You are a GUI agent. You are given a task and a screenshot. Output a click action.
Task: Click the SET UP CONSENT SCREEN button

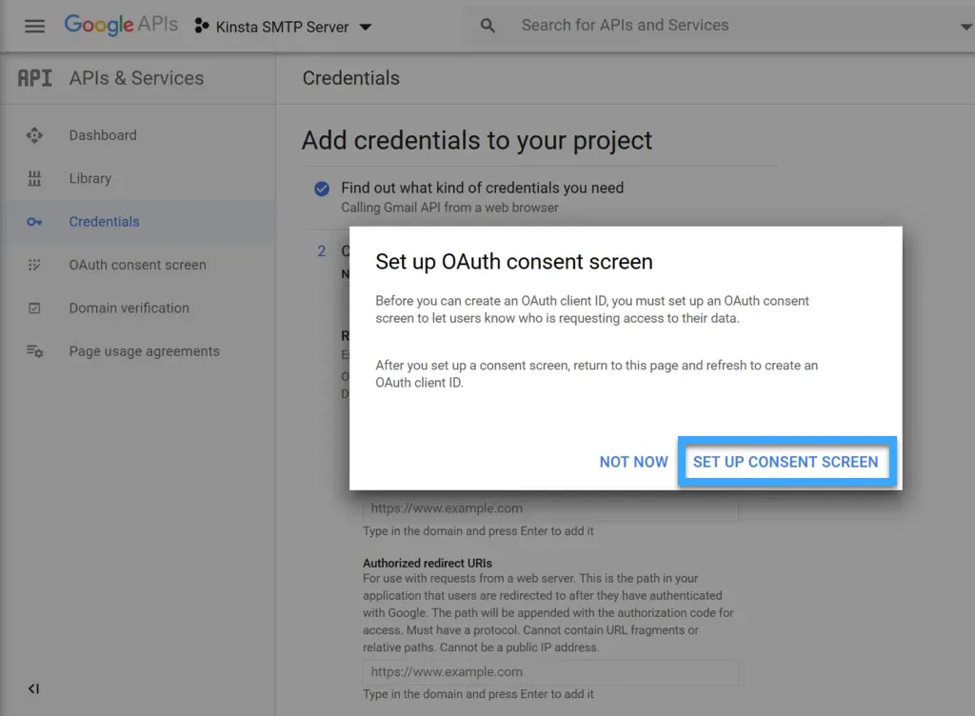786,461
